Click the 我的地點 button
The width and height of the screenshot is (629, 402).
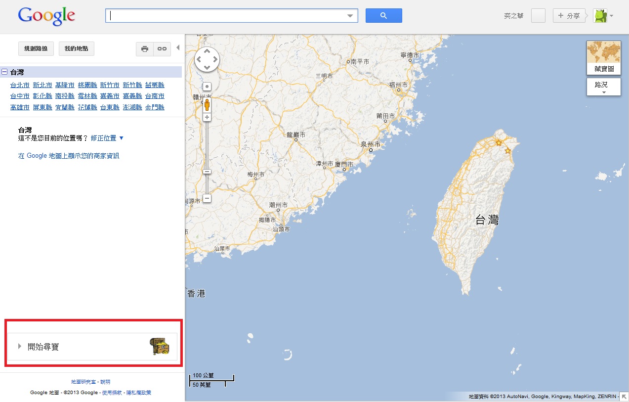point(76,49)
